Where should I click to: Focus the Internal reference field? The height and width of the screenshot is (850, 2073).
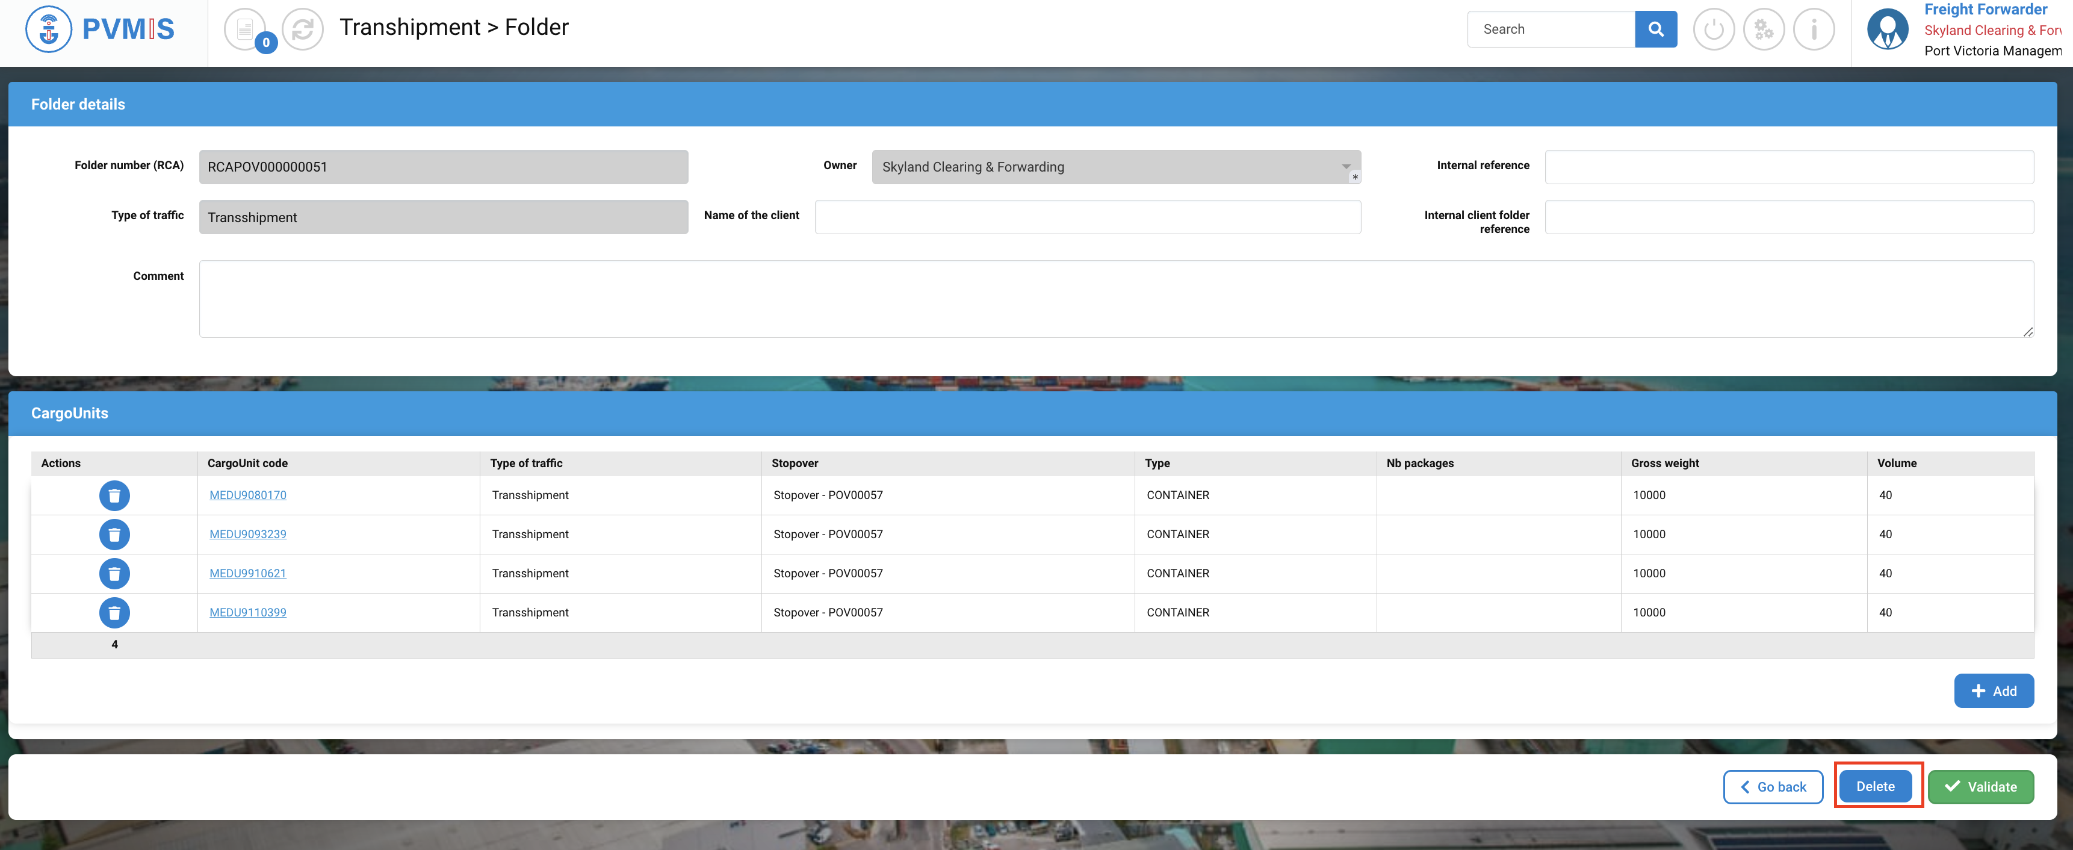click(1788, 167)
